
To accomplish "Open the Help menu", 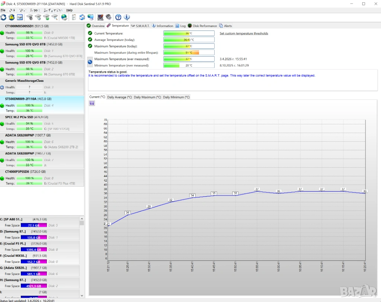I will 69,10.
